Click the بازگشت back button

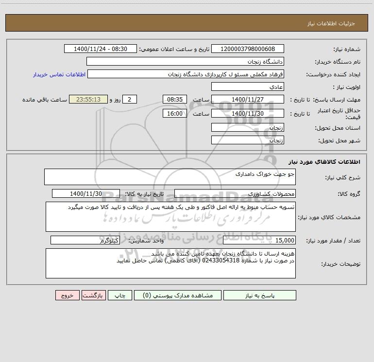pos(93,295)
